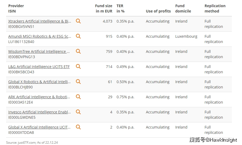Open L&G Artificial Intelligence UCITS ETF link
The image size is (242, 145).
pos(39,67)
